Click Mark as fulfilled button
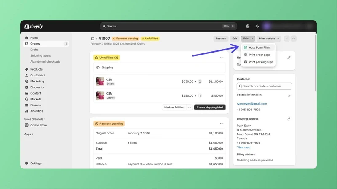The image size is (337, 189). (x=174, y=108)
